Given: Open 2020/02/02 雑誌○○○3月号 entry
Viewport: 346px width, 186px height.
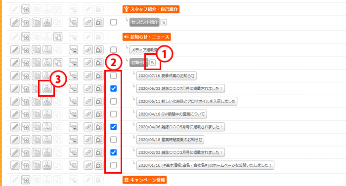Looking at the screenshot, I should (x=180, y=152).
